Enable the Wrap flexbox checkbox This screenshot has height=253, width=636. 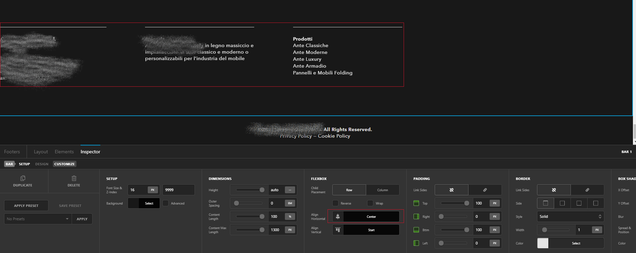[x=370, y=203]
